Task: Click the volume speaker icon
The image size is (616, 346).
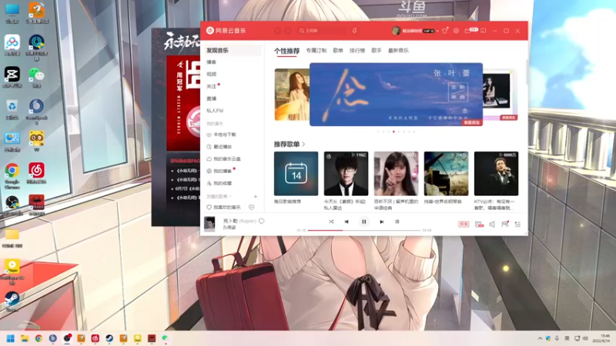Action: [x=492, y=224]
